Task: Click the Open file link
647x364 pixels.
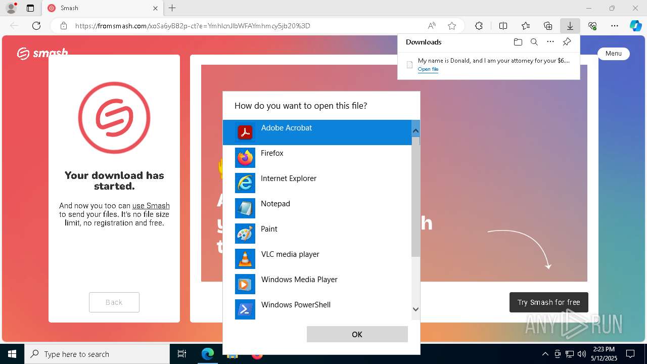Action: (428, 69)
